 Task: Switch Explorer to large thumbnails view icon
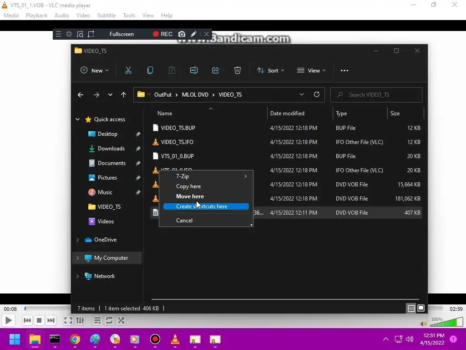421,309
